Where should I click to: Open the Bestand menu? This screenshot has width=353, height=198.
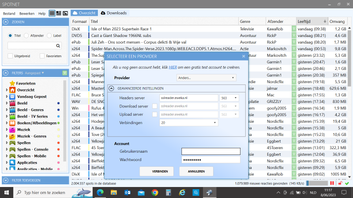coord(9,13)
